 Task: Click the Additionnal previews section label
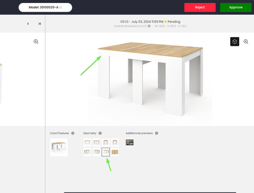coord(139,133)
